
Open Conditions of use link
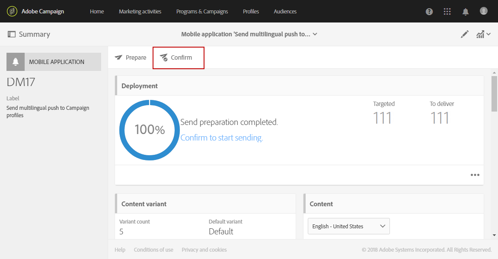153,250
